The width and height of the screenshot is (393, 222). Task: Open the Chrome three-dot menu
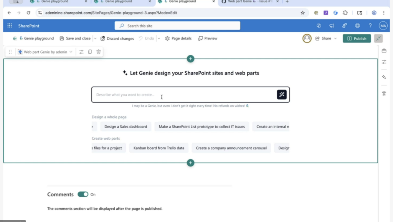[383, 13]
